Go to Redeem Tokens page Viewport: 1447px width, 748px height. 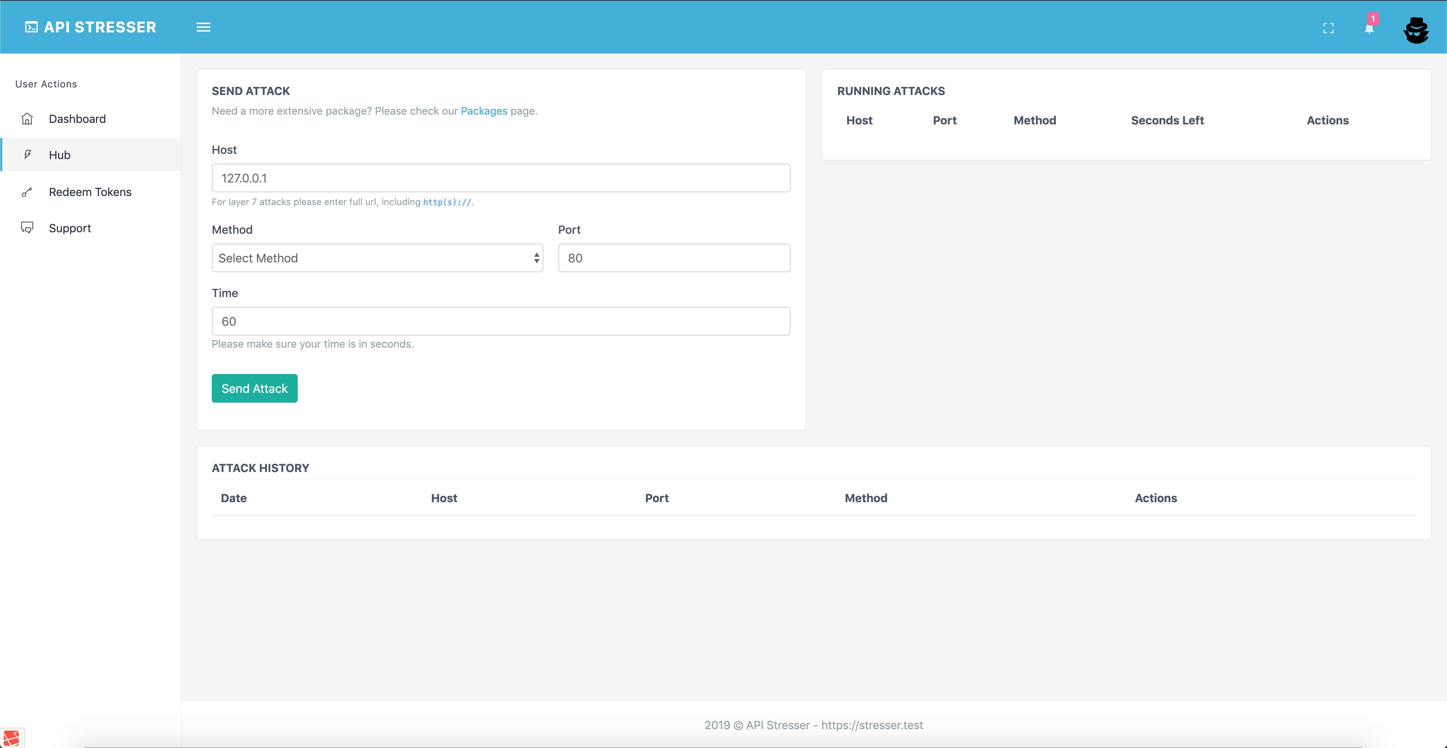coord(90,192)
